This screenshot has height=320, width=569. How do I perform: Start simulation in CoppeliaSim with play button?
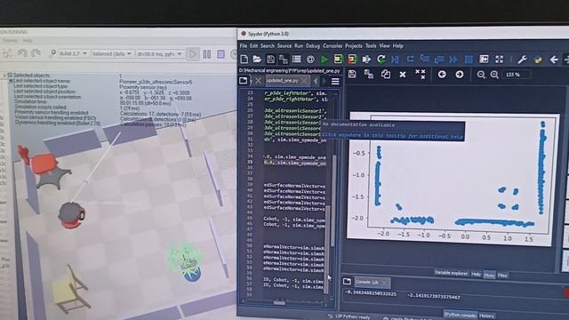pyautogui.click(x=193, y=54)
